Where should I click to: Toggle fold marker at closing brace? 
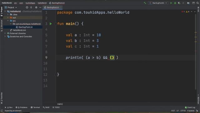(x=56, y=75)
